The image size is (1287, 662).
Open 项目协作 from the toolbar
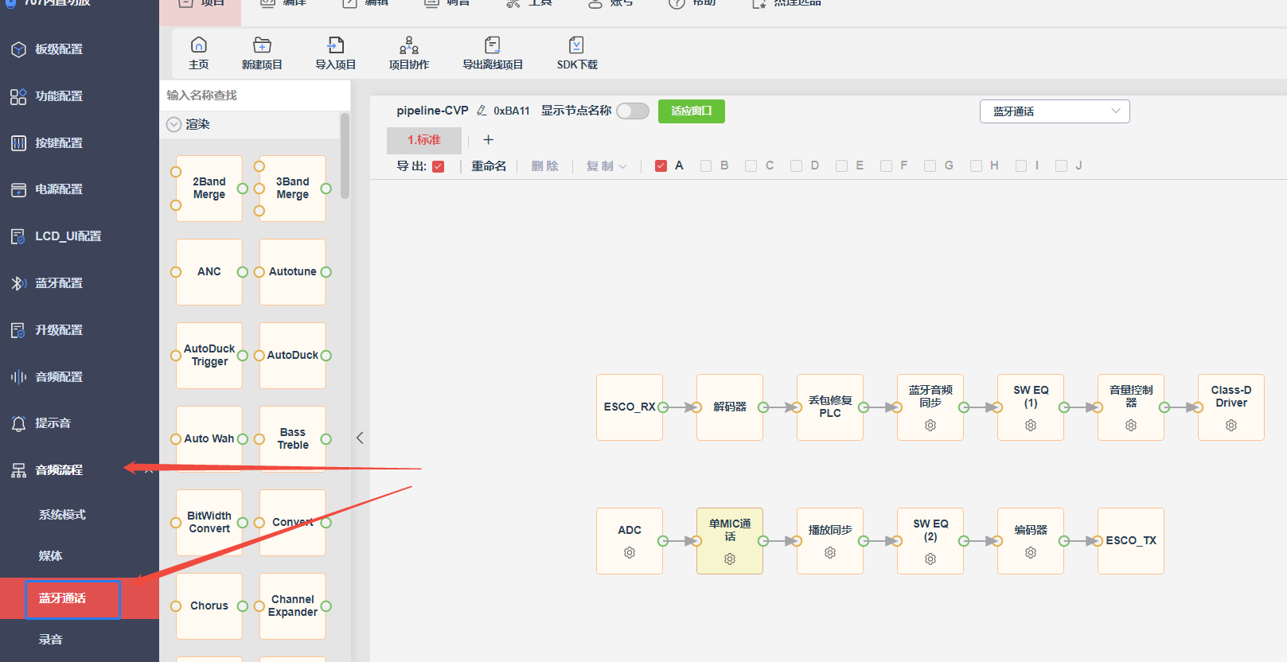409,45
